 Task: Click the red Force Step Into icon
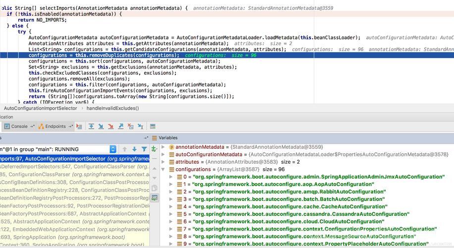(111, 126)
